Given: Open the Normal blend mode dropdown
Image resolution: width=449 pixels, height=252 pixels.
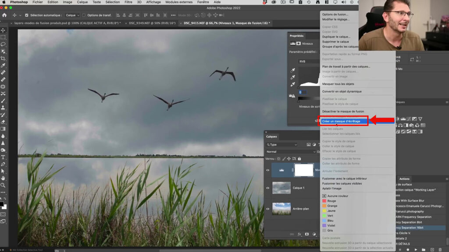Looking at the screenshot, I should pyautogui.click(x=290, y=152).
